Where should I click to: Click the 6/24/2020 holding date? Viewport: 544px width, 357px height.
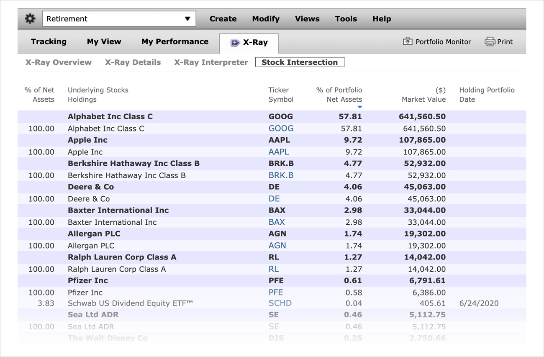coord(479,303)
